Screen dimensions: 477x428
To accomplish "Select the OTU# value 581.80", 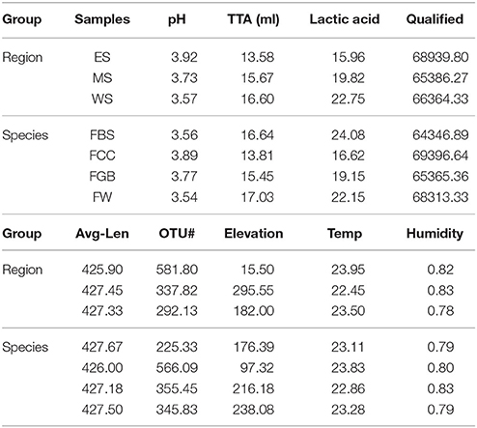I will [177, 270].
